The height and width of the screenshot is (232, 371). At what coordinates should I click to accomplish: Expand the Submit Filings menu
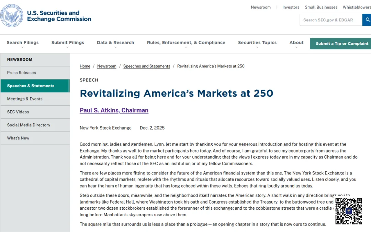[68, 43]
